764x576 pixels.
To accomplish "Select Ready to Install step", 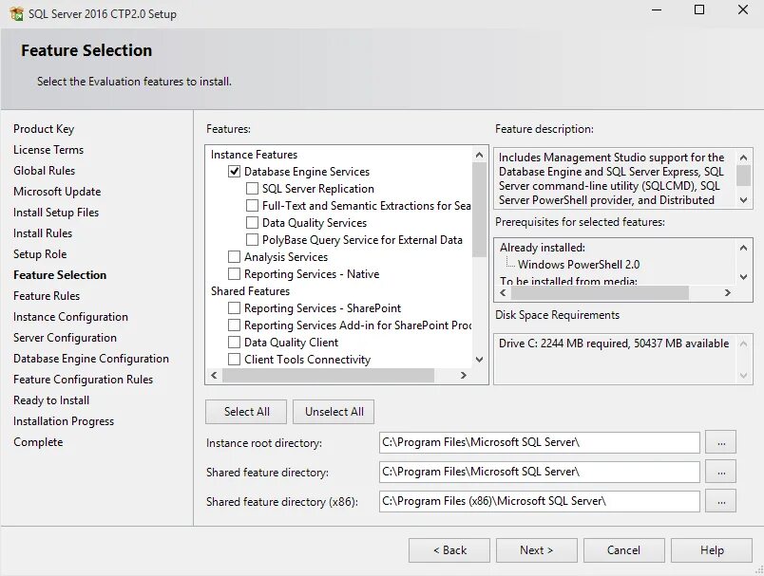I will point(51,400).
